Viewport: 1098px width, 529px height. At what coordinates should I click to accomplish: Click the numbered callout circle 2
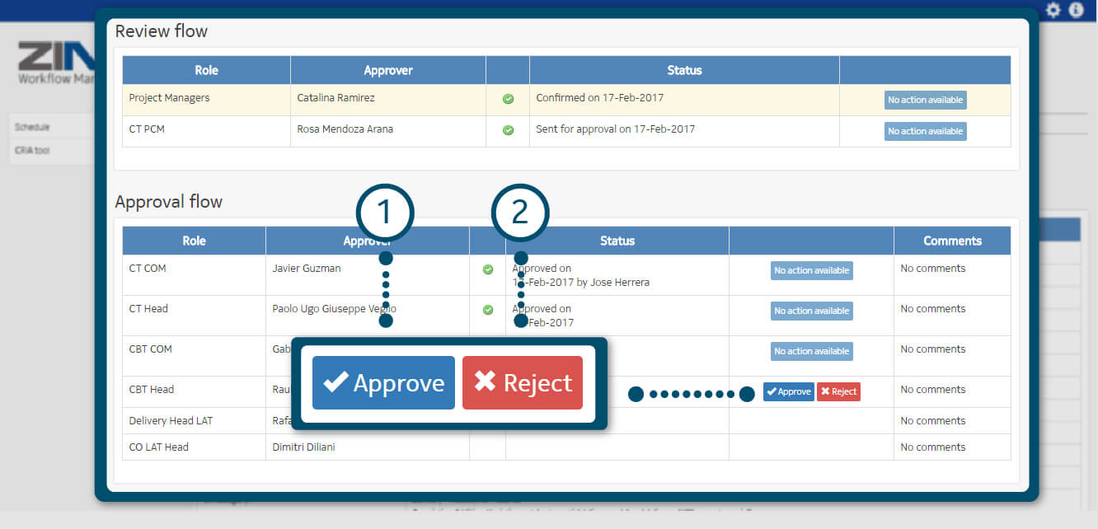(x=520, y=213)
